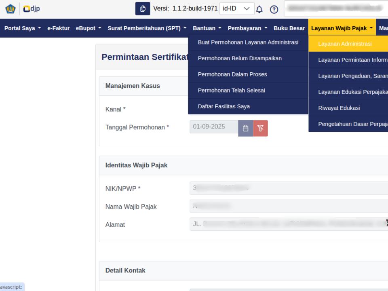The image size is (388, 291).
Task: Click the copy version button
Action: (143, 8)
